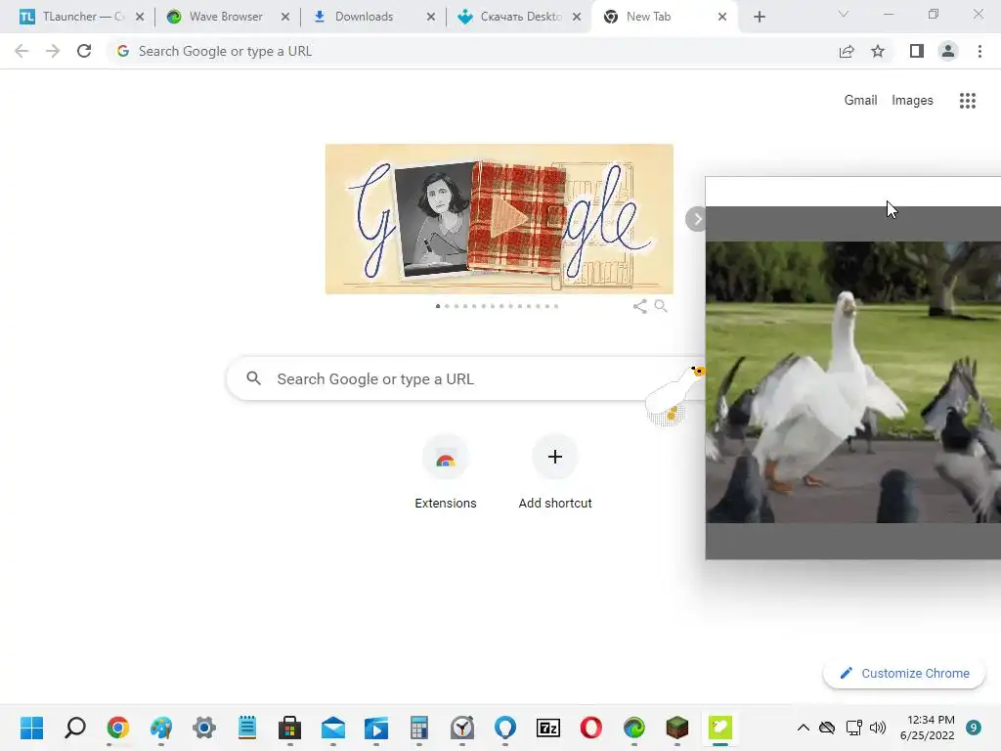Screen dimensions: 1001x751
Task: Open the notification badge showing 9
Action: pos(974,728)
